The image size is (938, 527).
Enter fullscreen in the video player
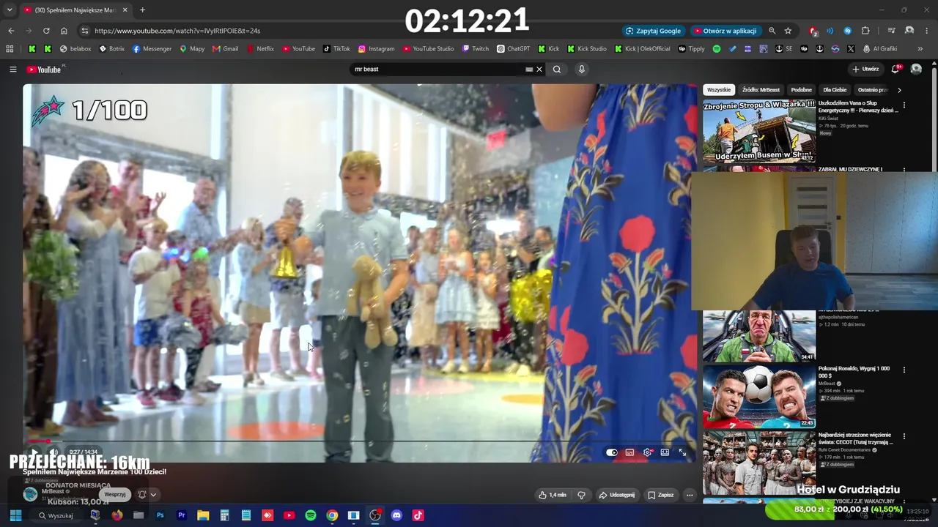tap(682, 452)
